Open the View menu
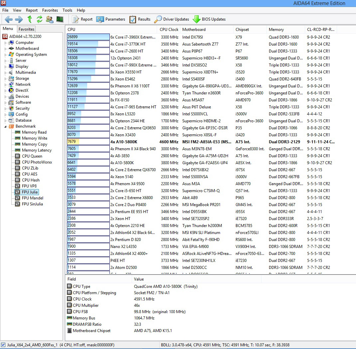356x349 pixels. [17, 10]
